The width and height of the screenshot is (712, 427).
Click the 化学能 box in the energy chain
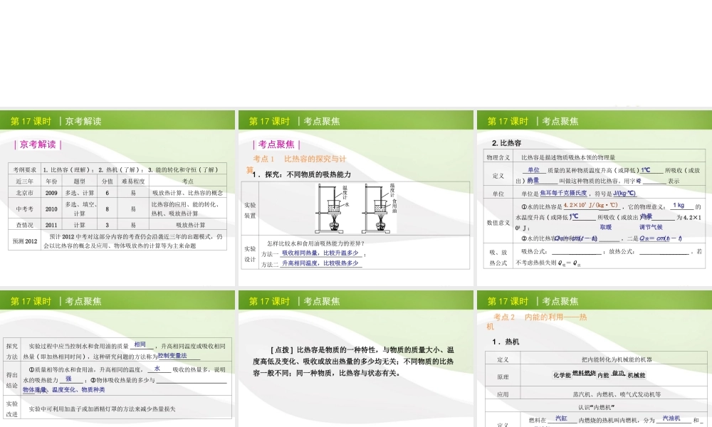562,375
